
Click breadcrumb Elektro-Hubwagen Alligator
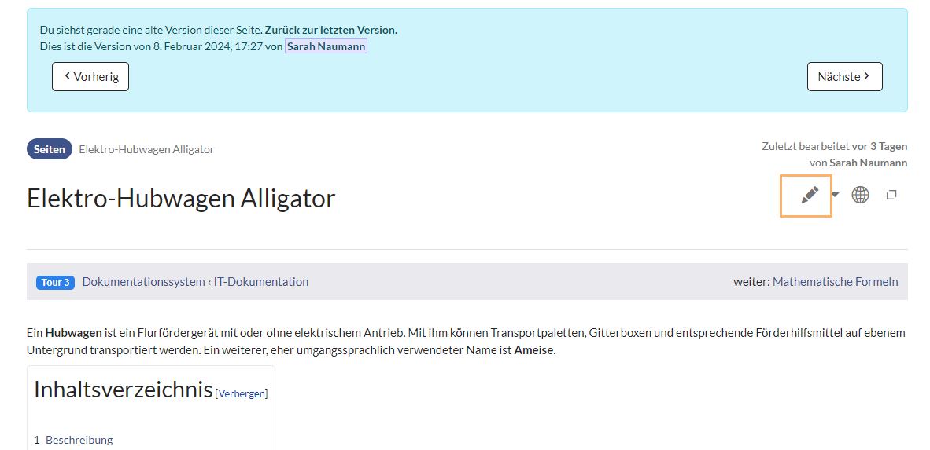tap(146, 149)
